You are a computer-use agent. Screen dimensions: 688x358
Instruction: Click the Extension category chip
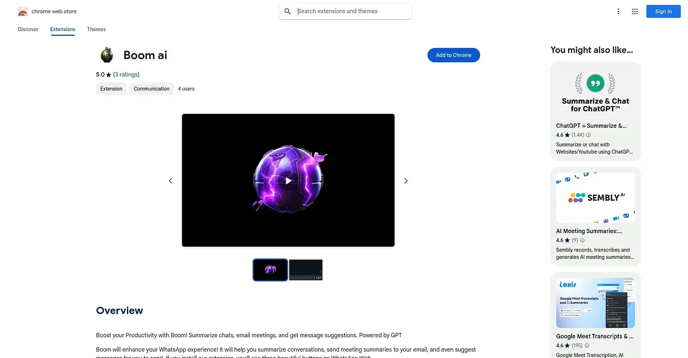[x=111, y=89]
